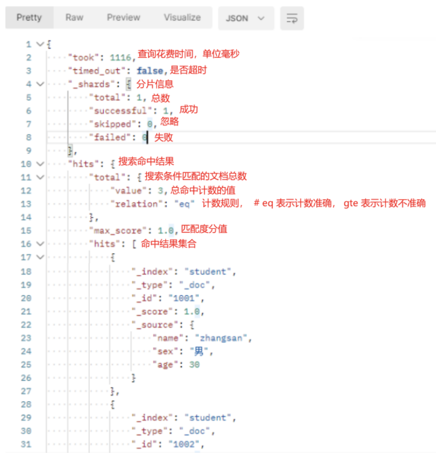This screenshot has width=436, height=469.
Task: Click the "_id" value "1002"
Action: (185, 445)
